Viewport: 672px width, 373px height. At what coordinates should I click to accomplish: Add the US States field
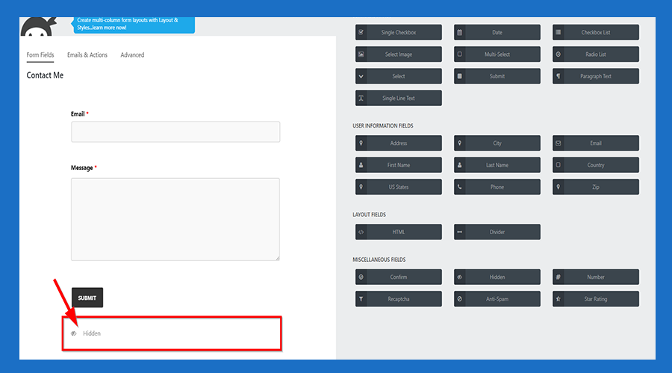[x=399, y=187]
